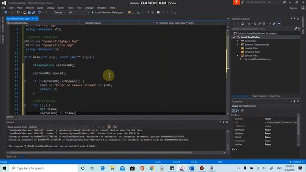
Task: Toggle pin on the how2ReadVideo.cpp tab
Action: click(x=33, y=19)
